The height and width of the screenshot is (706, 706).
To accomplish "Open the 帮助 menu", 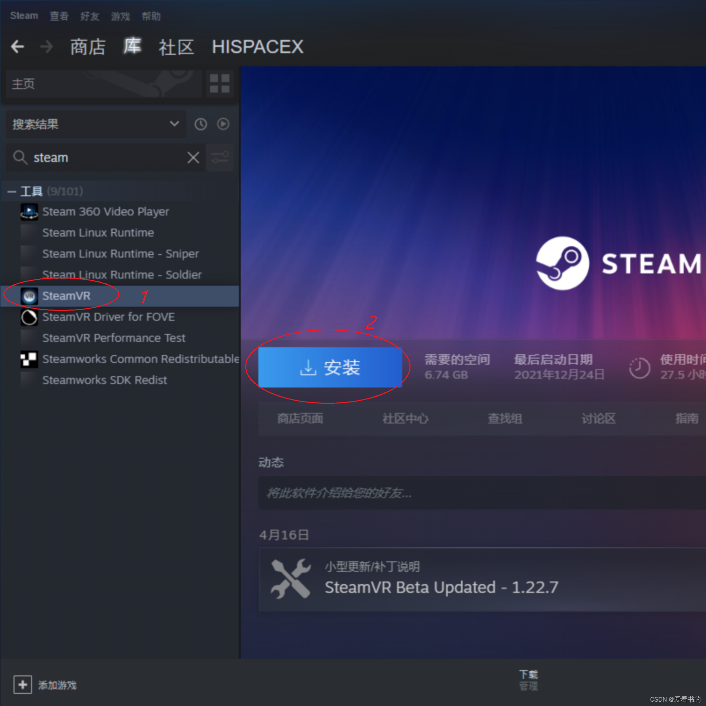I will point(151,15).
